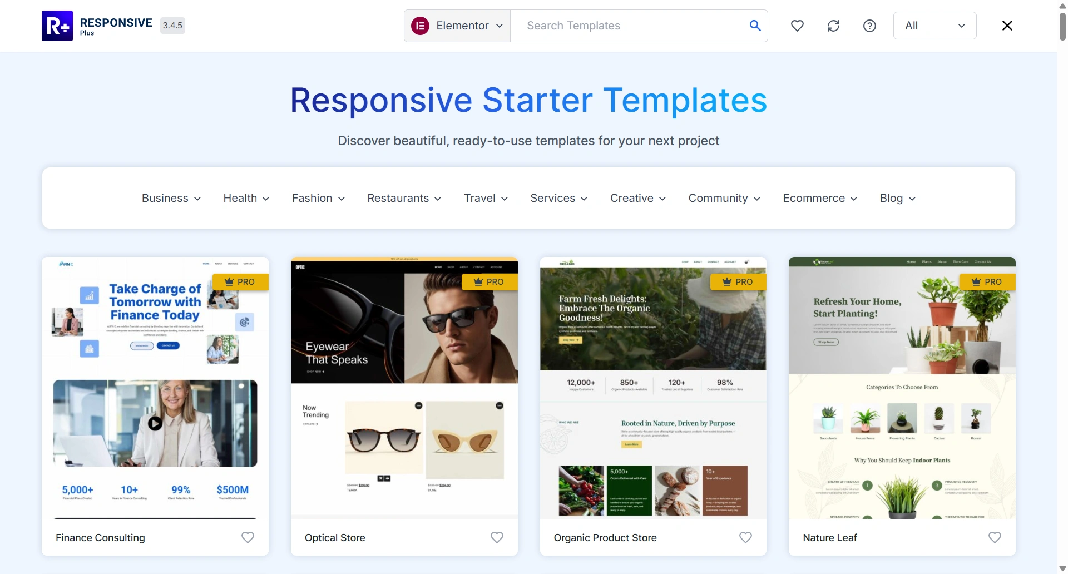Image resolution: width=1068 pixels, height=574 pixels.
Task: Open the Organic Product Store template preview
Action: coord(653,388)
